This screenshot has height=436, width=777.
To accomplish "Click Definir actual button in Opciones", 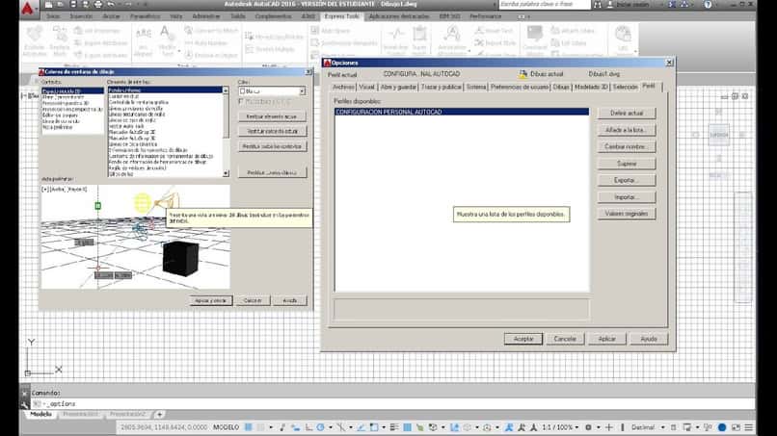I will [x=627, y=114].
